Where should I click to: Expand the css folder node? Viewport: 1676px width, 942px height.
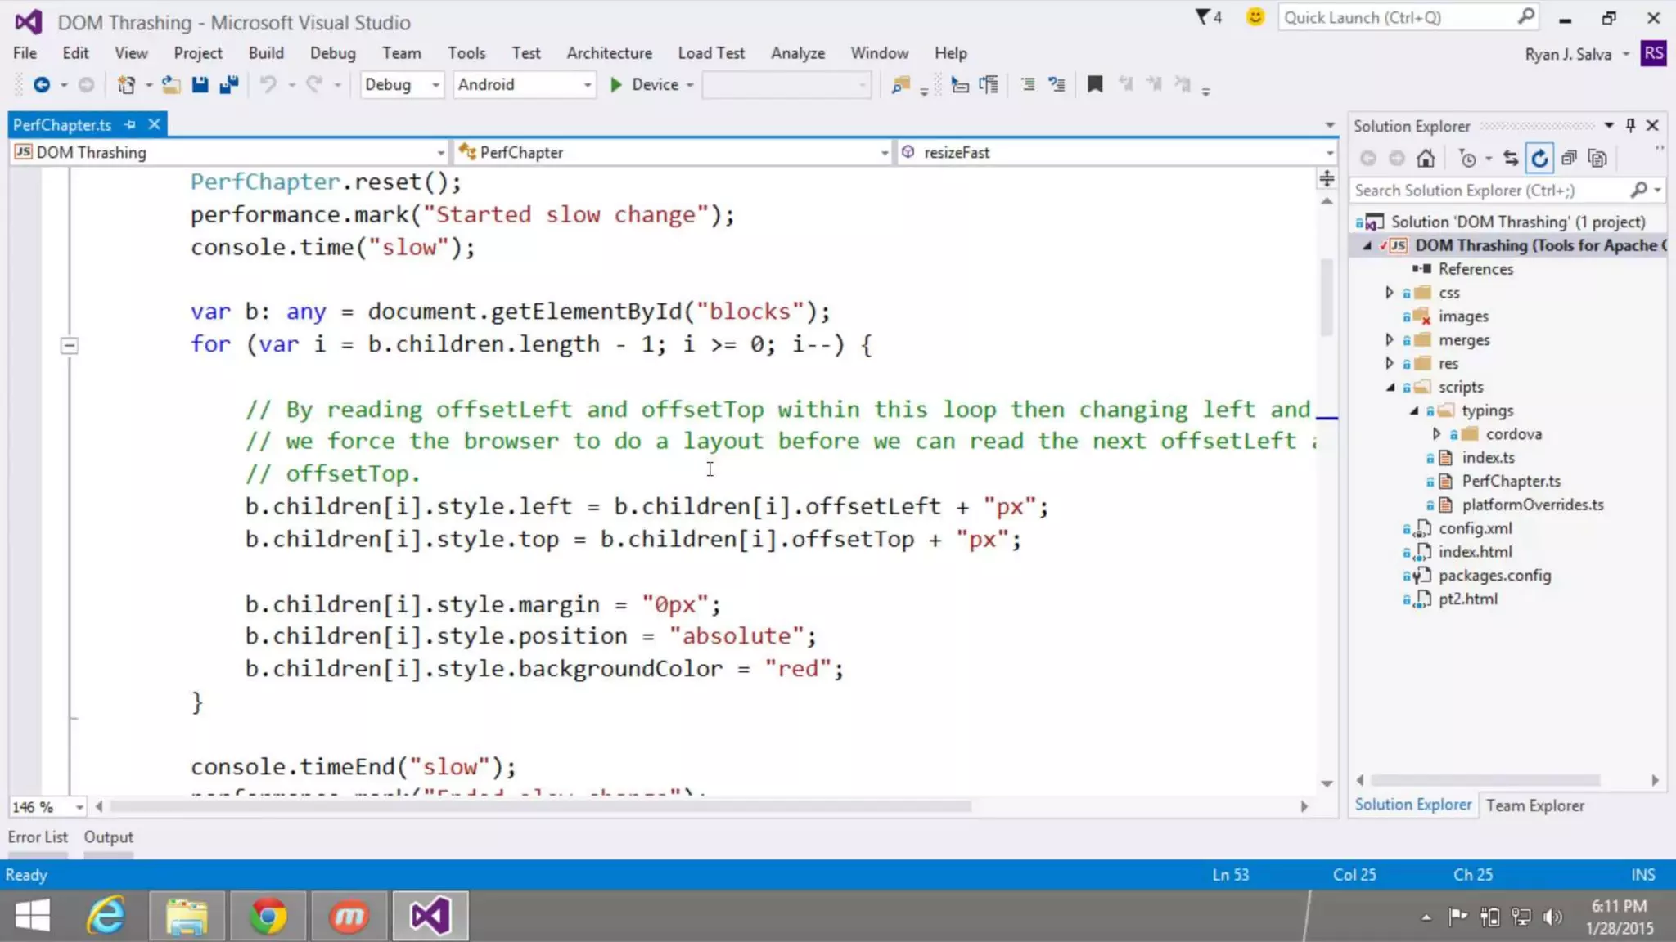pyautogui.click(x=1389, y=293)
